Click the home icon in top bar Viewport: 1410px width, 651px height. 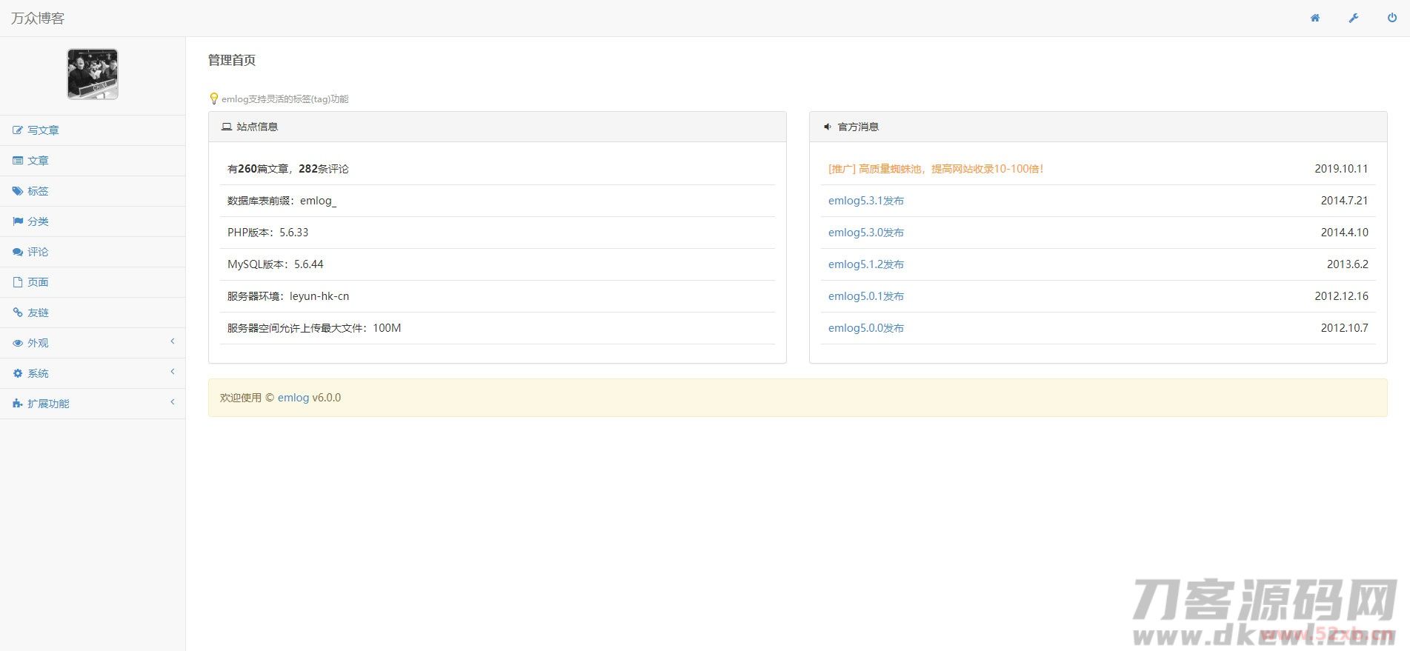tap(1314, 19)
